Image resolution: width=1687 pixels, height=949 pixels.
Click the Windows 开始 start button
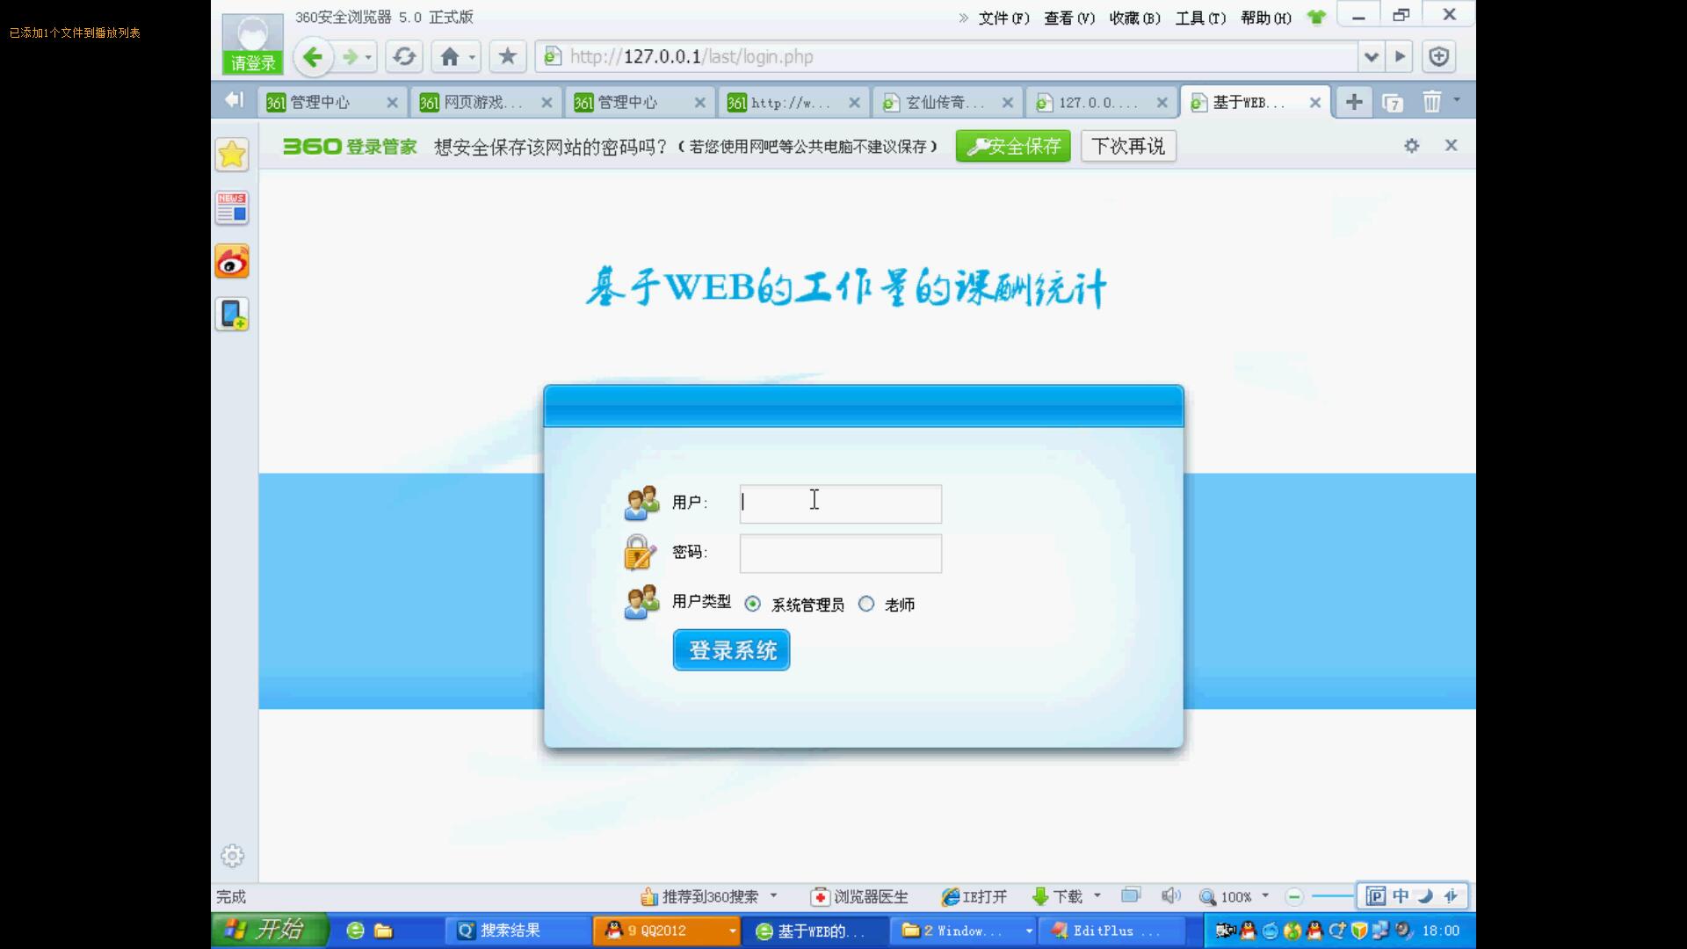pyautogui.click(x=270, y=930)
